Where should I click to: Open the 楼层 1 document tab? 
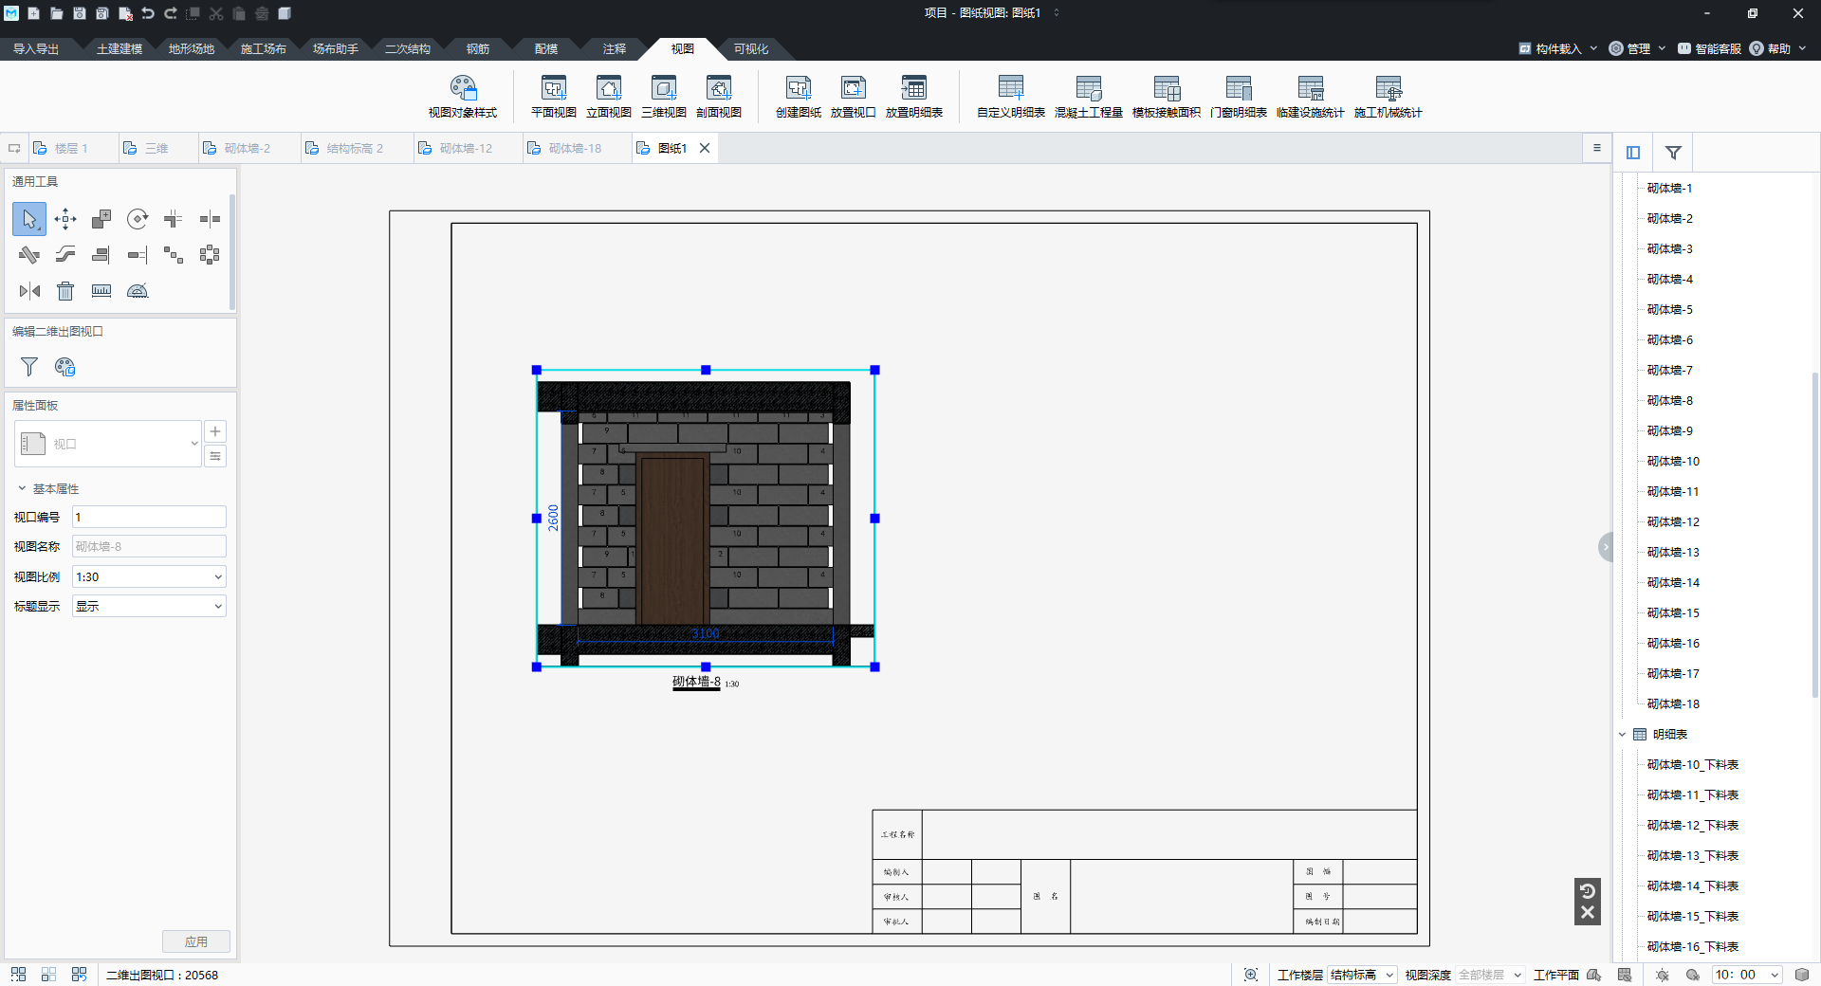pyautogui.click(x=71, y=148)
